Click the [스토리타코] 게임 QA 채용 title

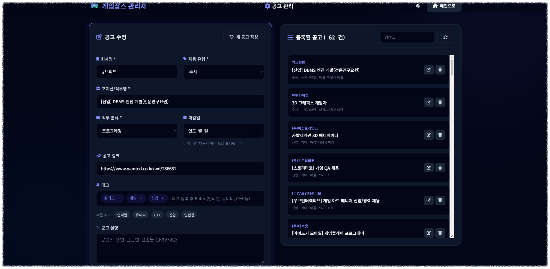[x=315, y=168]
